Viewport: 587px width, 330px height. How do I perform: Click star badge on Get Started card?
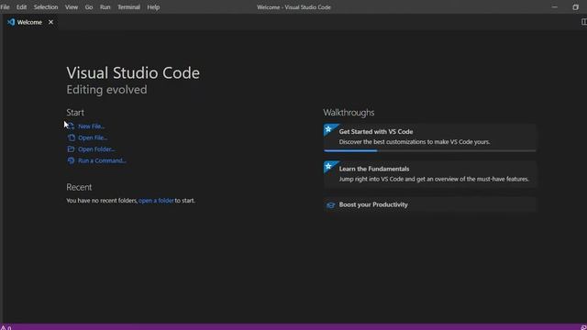328,129
